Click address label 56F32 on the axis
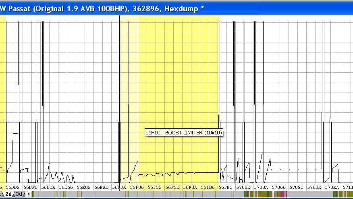 click(155, 187)
